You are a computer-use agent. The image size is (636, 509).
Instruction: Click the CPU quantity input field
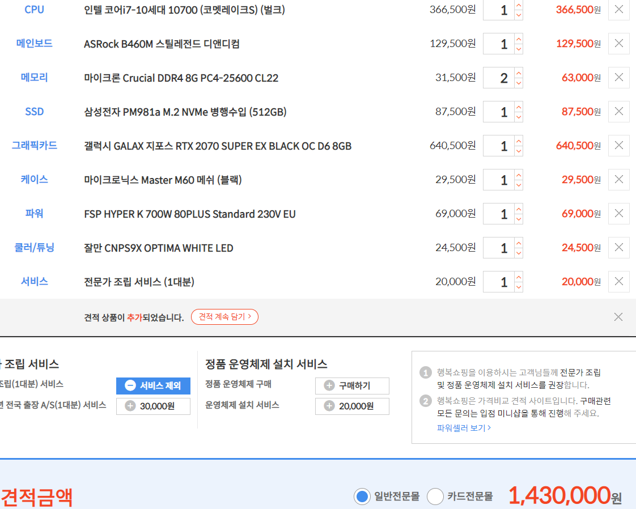pos(498,10)
